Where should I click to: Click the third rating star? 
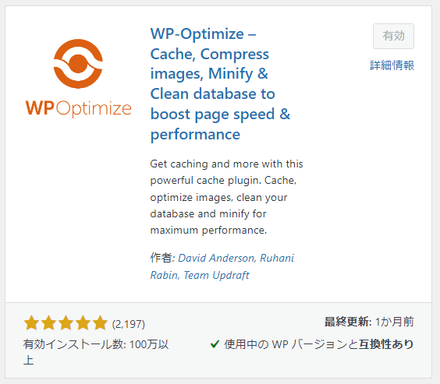click(66, 323)
